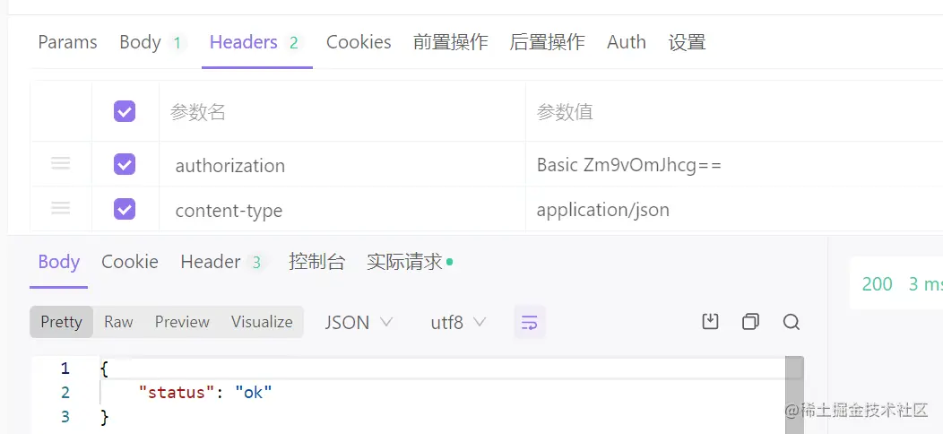Screen dimensions: 943x434
Task: Select Preview response view
Action: tap(182, 322)
